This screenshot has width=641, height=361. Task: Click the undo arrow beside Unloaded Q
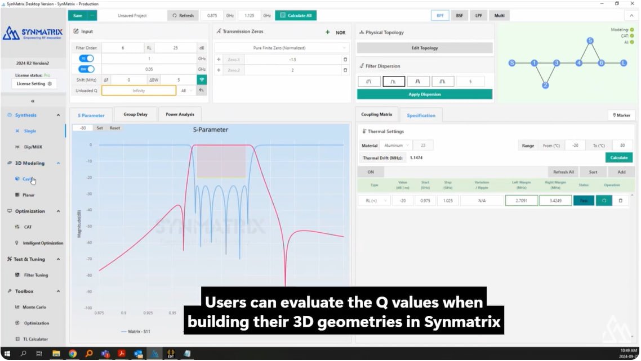pyautogui.click(x=201, y=90)
